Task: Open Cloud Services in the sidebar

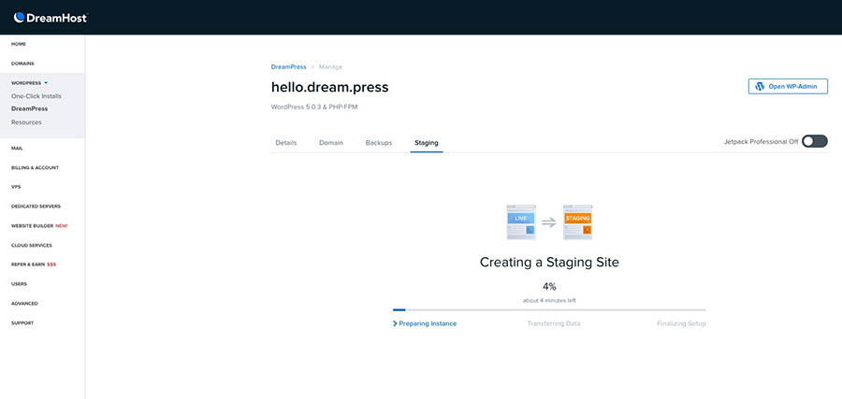Action: [32, 245]
